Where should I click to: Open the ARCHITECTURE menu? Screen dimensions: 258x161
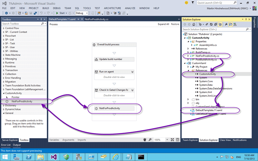pos(112,8)
